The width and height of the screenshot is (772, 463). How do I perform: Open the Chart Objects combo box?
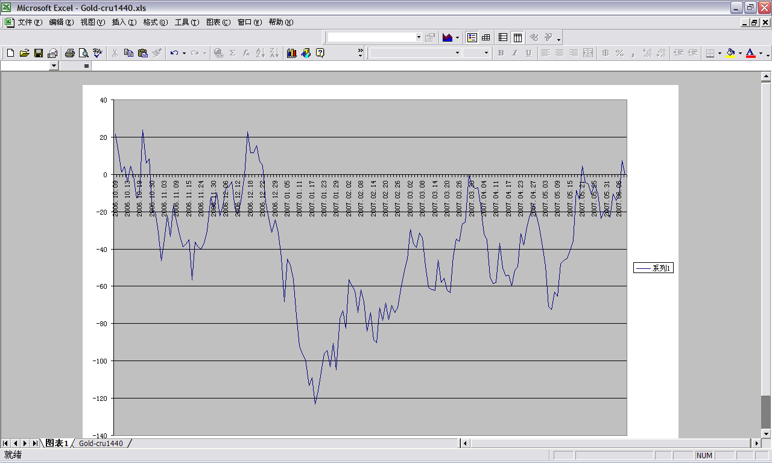pos(419,37)
